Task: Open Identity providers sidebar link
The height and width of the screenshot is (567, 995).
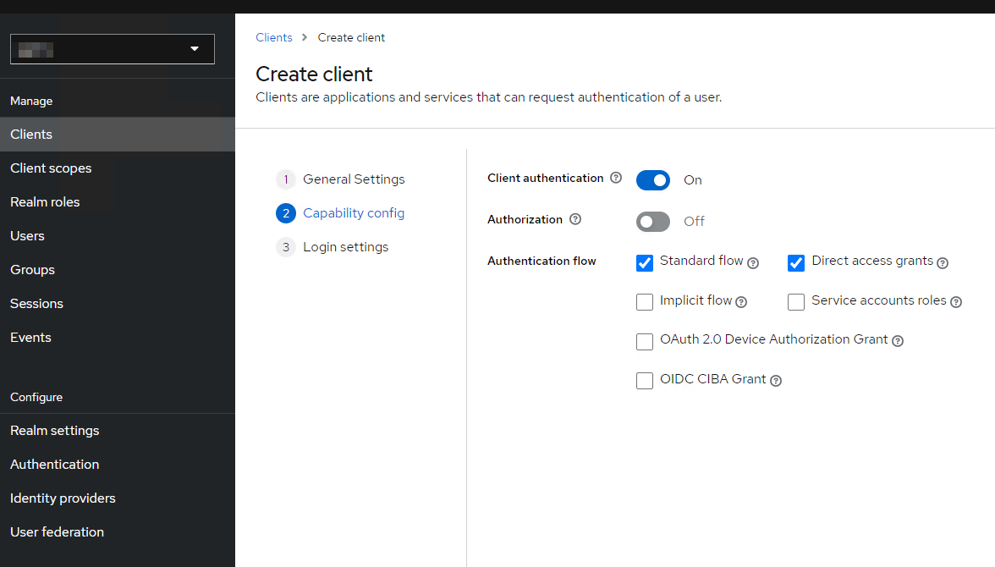Action: point(63,498)
